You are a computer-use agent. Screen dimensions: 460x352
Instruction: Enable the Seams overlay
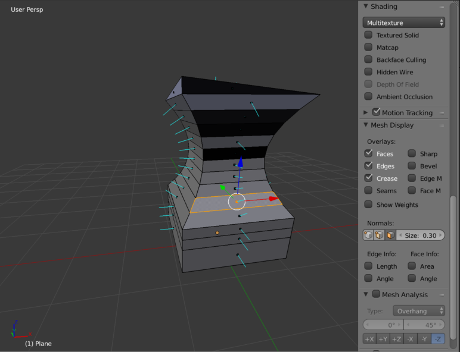pyautogui.click(x=368, y=190)
